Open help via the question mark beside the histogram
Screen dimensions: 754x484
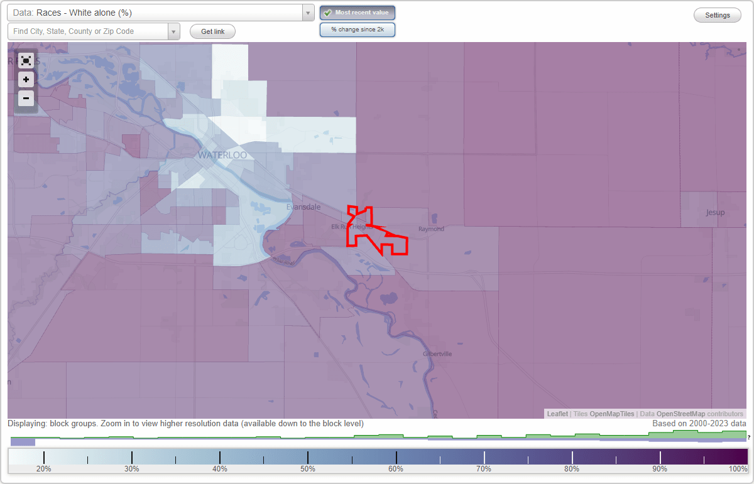point(749,438)
